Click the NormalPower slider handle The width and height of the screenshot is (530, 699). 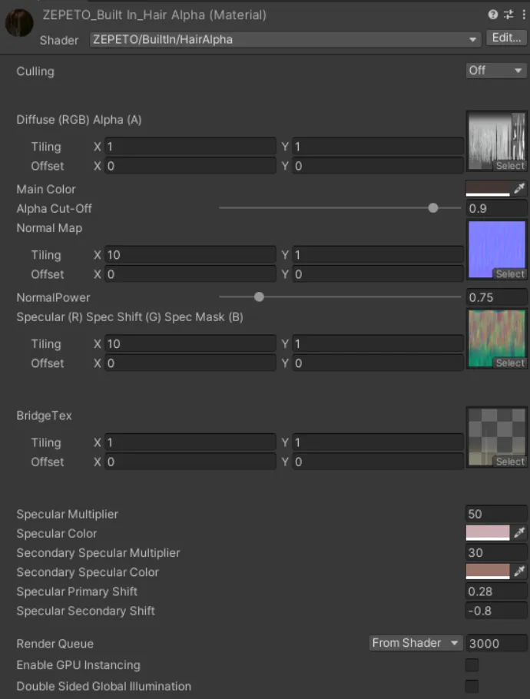(x=259, y=297)
